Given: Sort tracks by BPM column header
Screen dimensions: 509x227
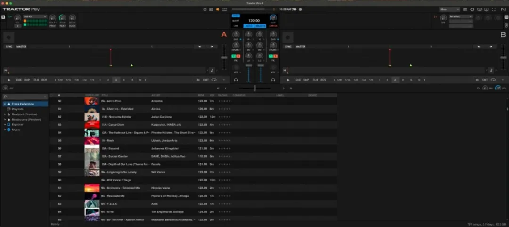Looking at the screenshot, I should pos(201,95).
